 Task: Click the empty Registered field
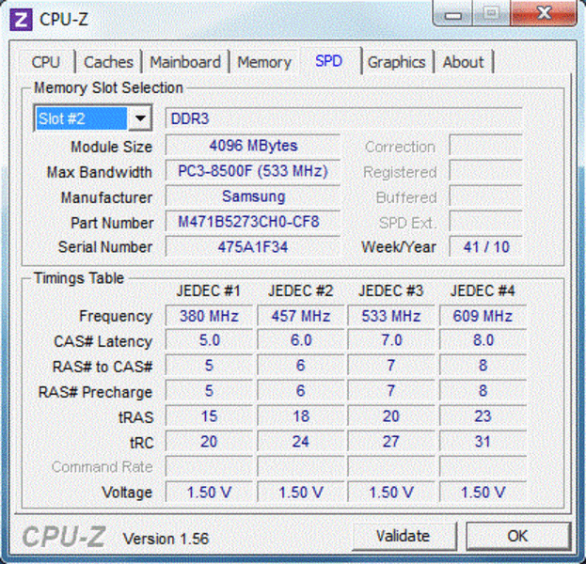pyautogui.click(x=486, y=171)
